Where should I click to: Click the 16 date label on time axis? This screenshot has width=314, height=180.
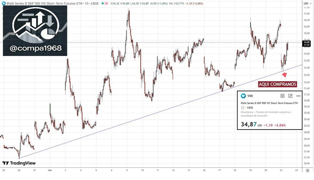[204, 170]
